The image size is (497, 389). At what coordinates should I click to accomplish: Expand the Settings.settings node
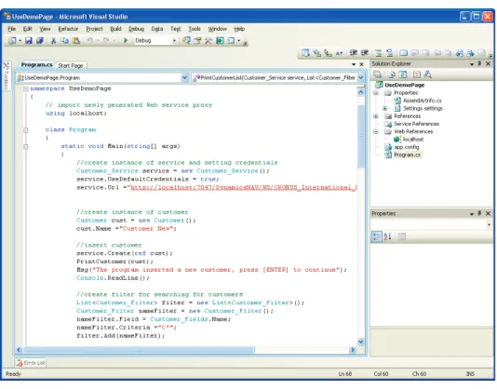pyautogui.click(x=385, y=109)
